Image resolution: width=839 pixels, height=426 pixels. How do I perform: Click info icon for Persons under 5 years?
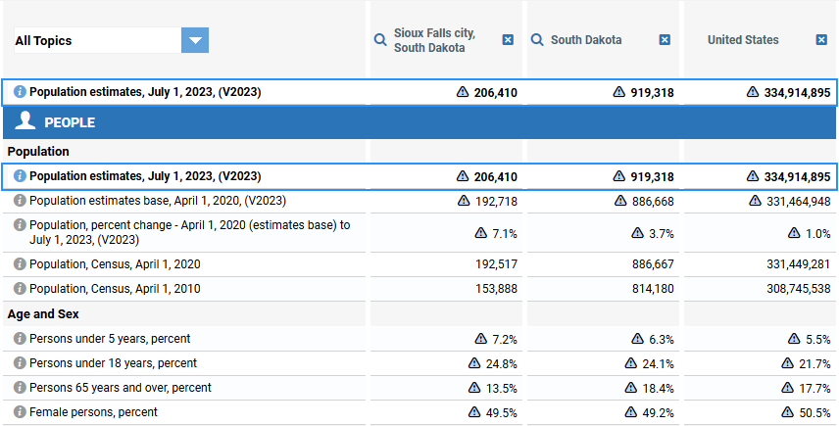pyautogui.click(x=20, y=339)
